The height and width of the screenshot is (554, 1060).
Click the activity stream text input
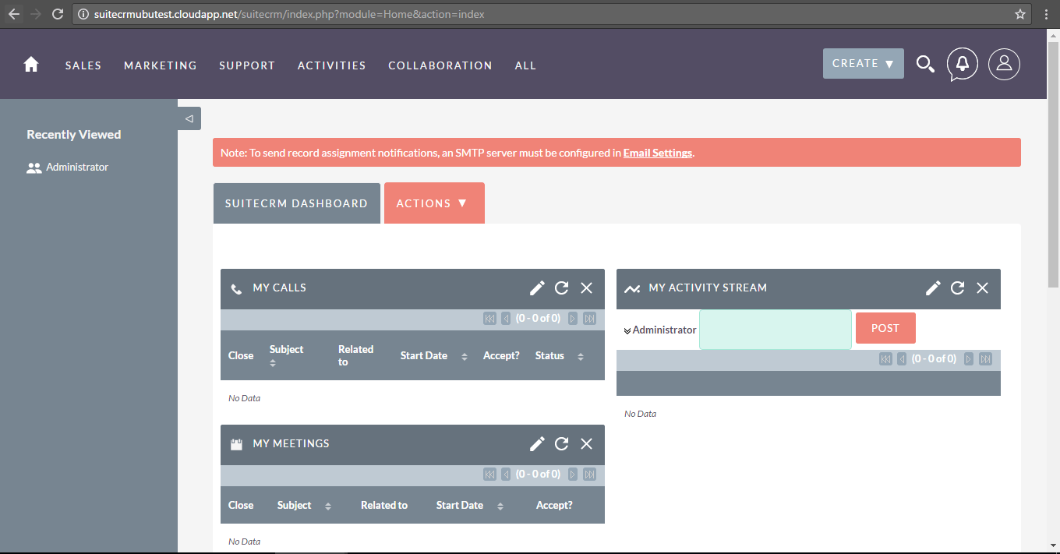775,330
